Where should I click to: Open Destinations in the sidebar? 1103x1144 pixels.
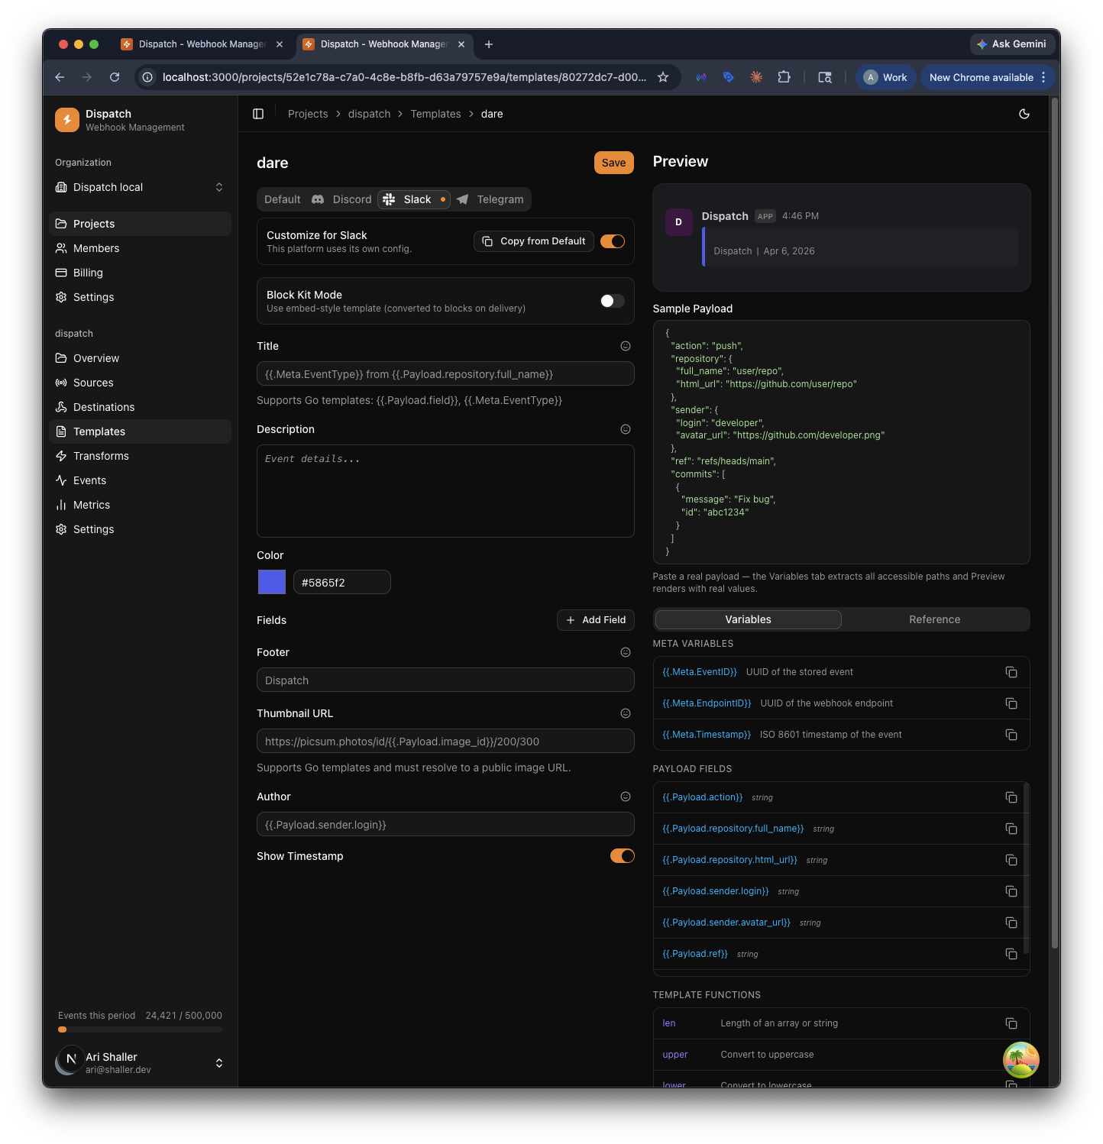pyautogui.click(x=141, y=407)
